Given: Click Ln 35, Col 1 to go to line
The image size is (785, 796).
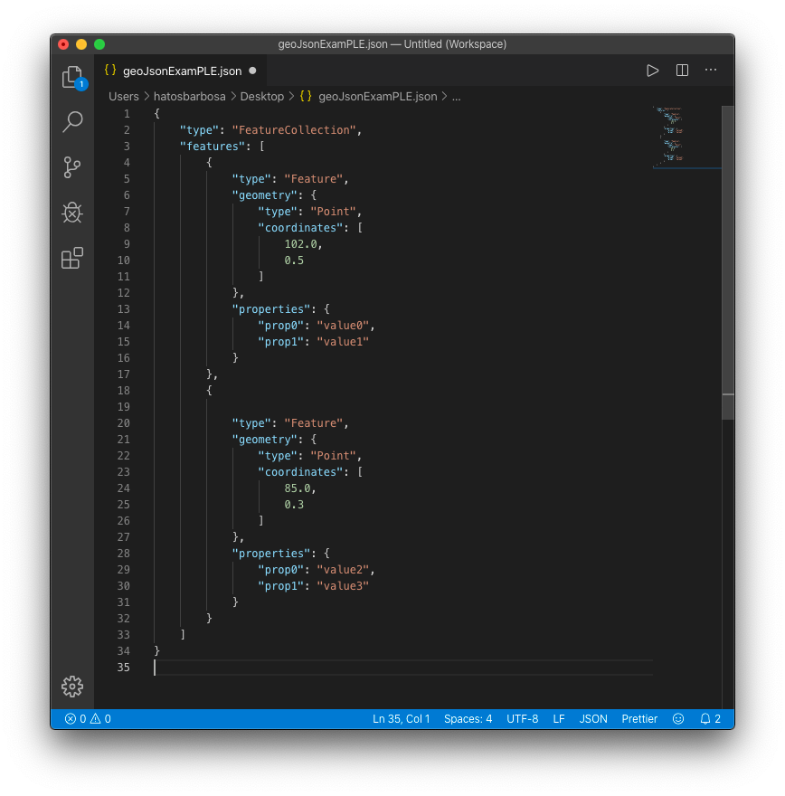Looking at the screenshot, I should (401, 718).
